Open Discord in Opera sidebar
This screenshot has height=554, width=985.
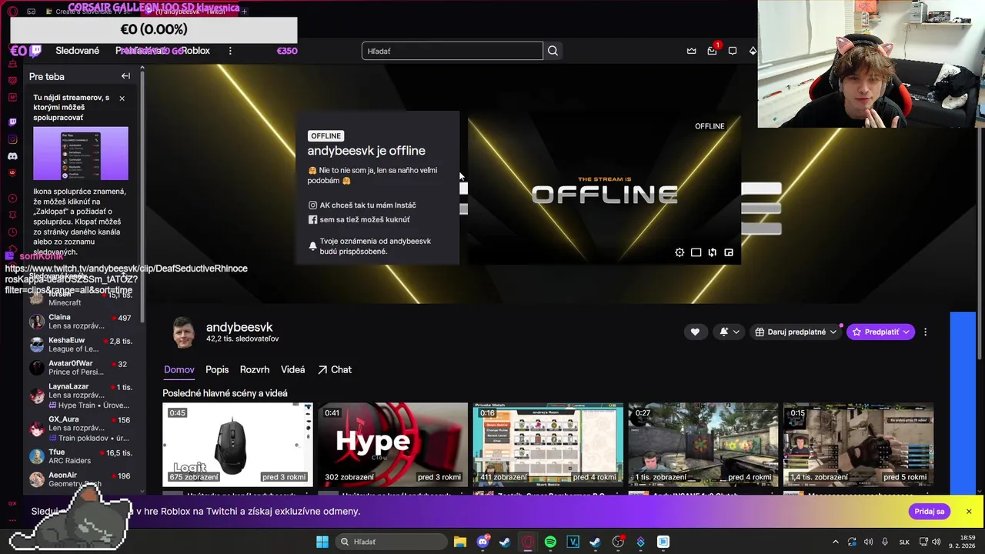[12, 156]
